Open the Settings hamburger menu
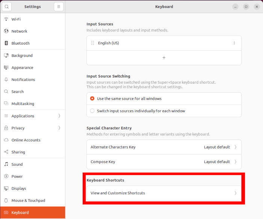 (59, 7)
